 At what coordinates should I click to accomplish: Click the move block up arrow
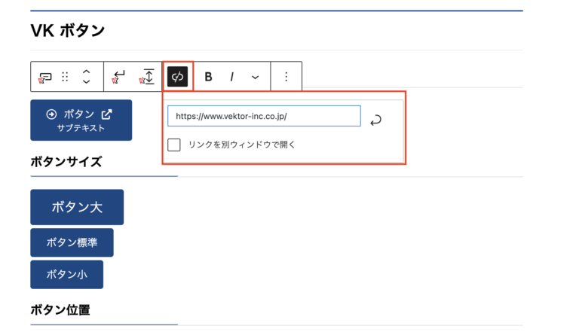(x=87, y=71)
